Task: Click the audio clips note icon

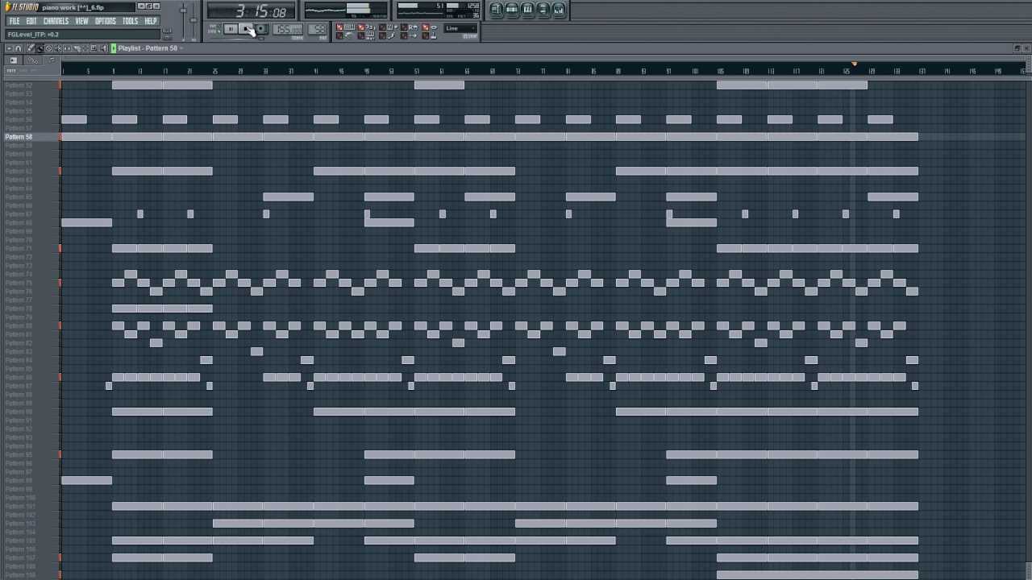Action: 52,60
